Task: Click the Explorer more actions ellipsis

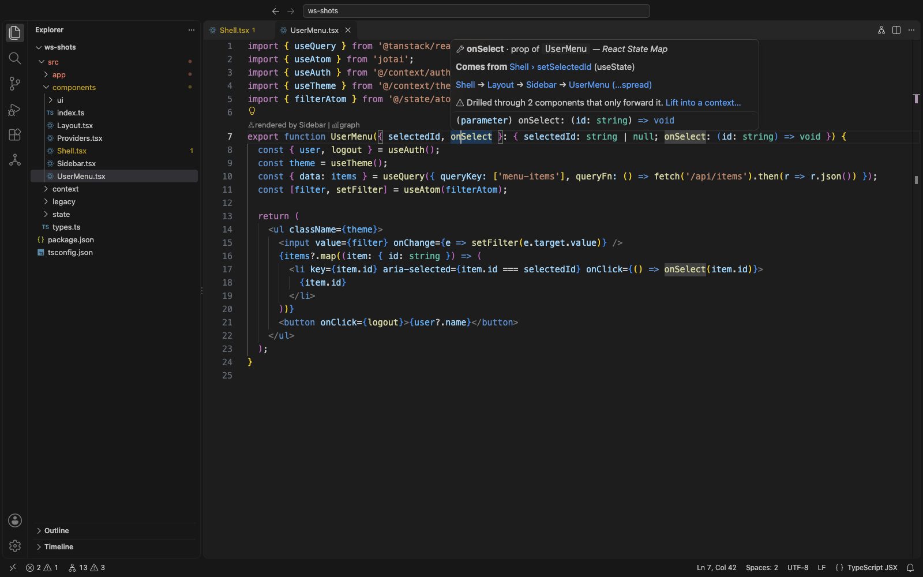Action: pyautogui.click(x=192, y=30)
